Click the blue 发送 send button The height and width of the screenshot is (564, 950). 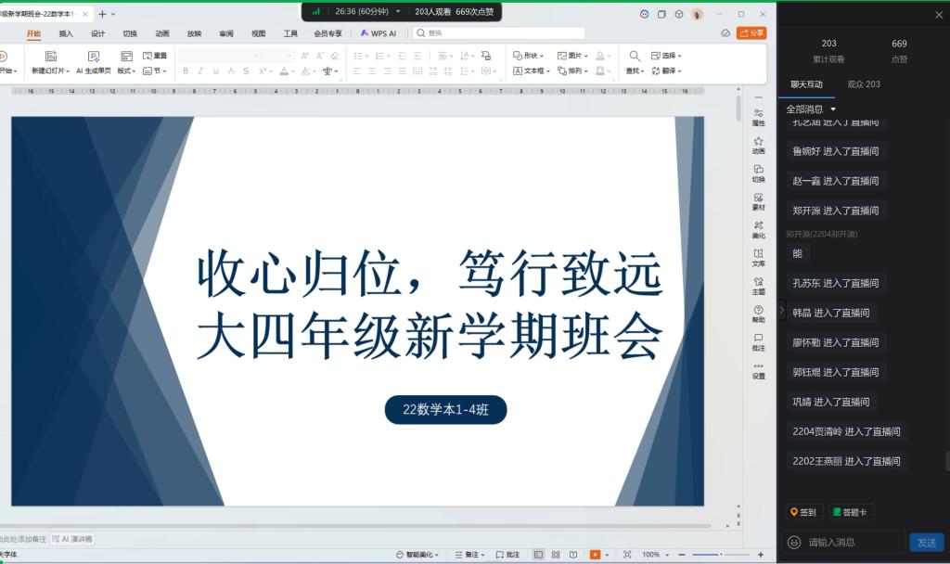pos(926,542)
